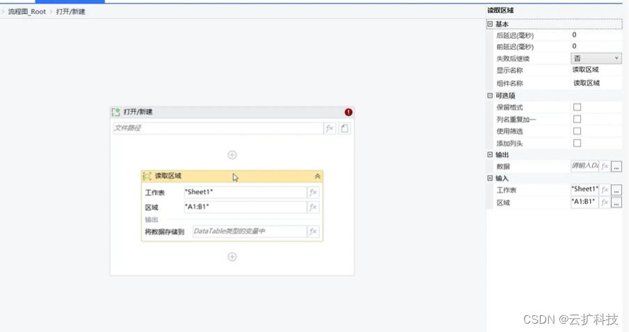Enable the 使用筛选 checkbox
Viewport: 629px width, 332px height.
577,131
